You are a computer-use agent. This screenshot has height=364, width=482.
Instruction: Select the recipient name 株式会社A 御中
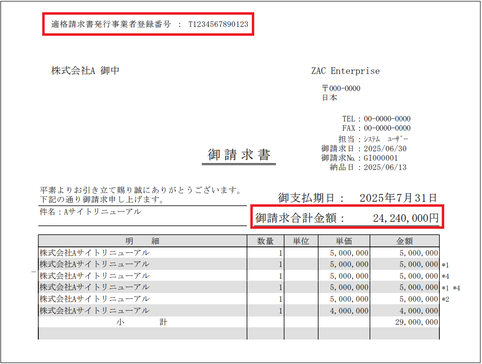(85, 71)
